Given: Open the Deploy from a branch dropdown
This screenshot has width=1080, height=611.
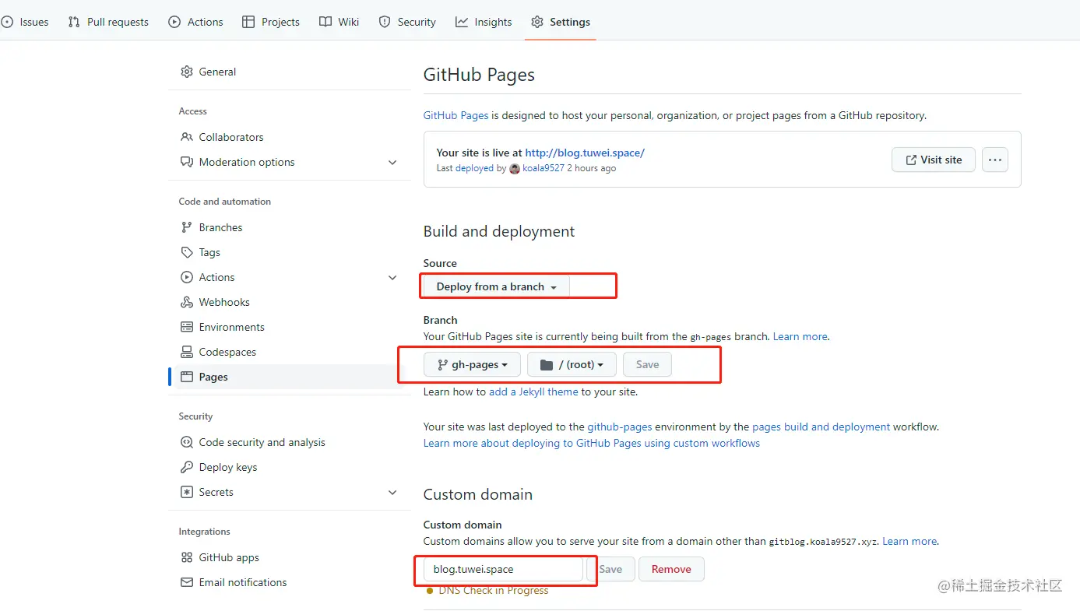Looking at the screenshot, I should (x=497, y=286).
